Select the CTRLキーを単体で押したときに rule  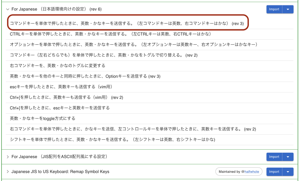click(x=110, y=34)
